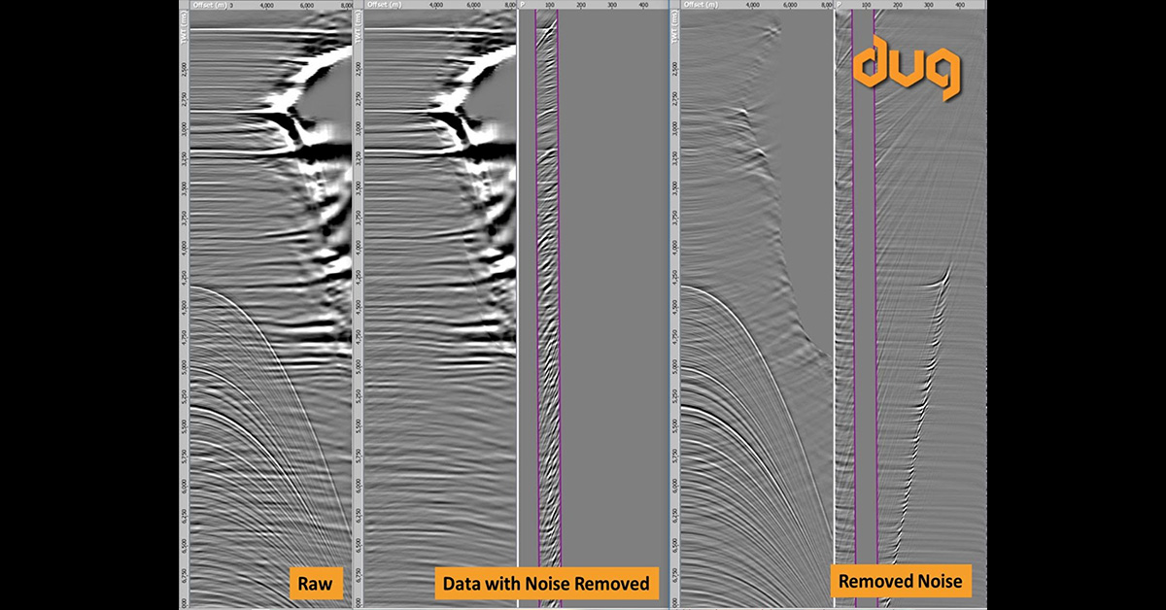Click the left purple line in right P panel
This screenshot has height=610, width=1166.
pyautogui.click(x=853, y=291)
